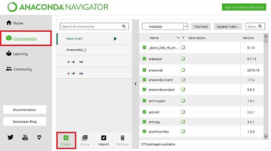Screen dimensions: 271x151
Task: Toggle the atomicwrites checkbox
Action: 144,131
